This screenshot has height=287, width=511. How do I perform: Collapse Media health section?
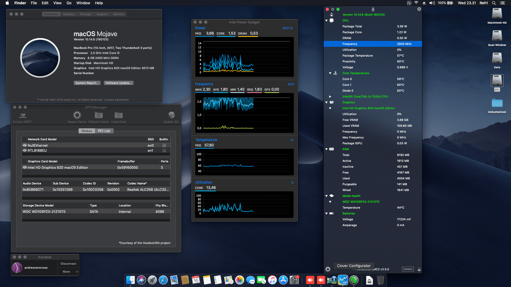pyautogui.click(x=327, y=196)
